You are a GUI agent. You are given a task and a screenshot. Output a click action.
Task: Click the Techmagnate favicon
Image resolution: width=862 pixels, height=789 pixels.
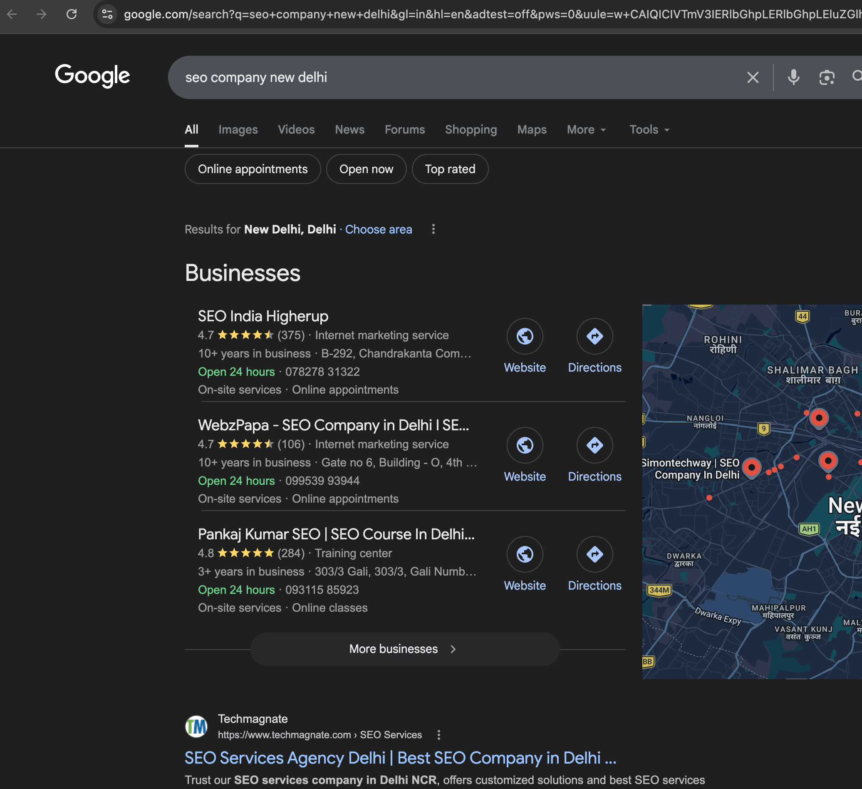point(196,727)
